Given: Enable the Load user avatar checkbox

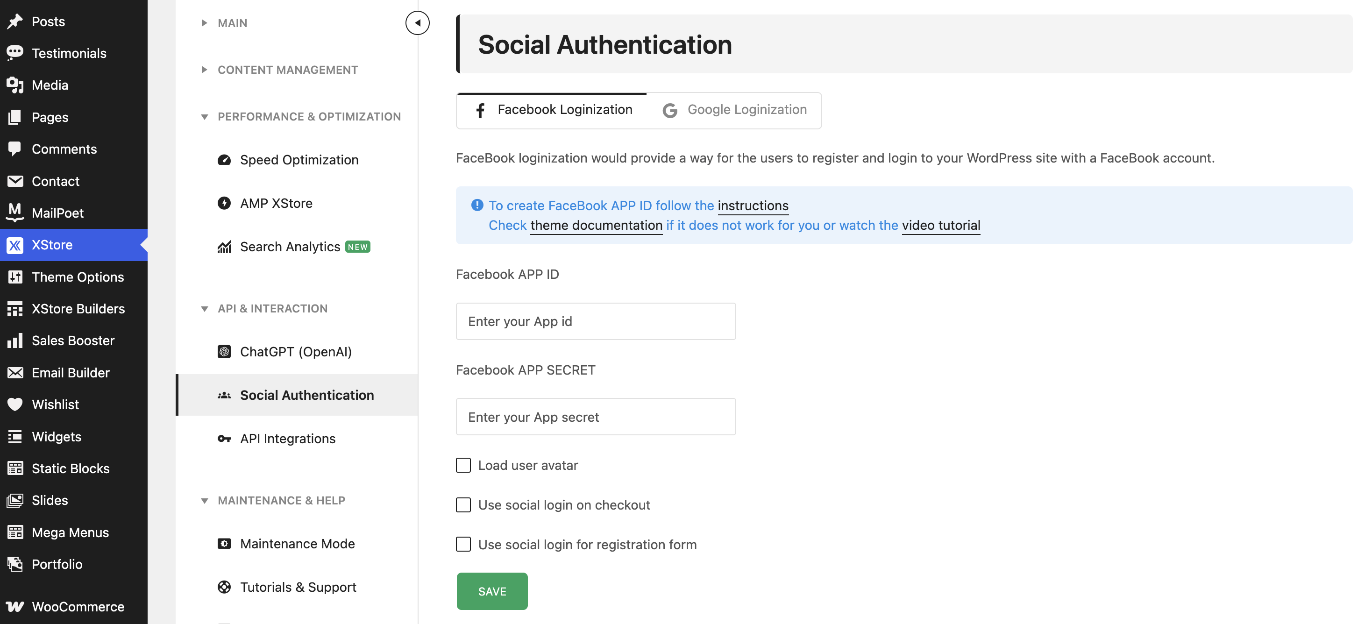Looking at the screenshot, I should (x=463, y=465).
